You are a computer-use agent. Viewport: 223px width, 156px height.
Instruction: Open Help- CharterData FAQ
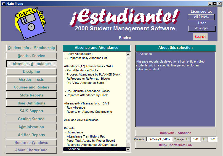tap(176, 145)
